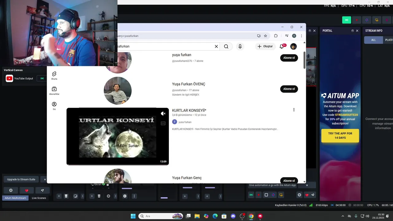Play the KURTLAR KONSEYİ video thumbnail

coord(118,136)
